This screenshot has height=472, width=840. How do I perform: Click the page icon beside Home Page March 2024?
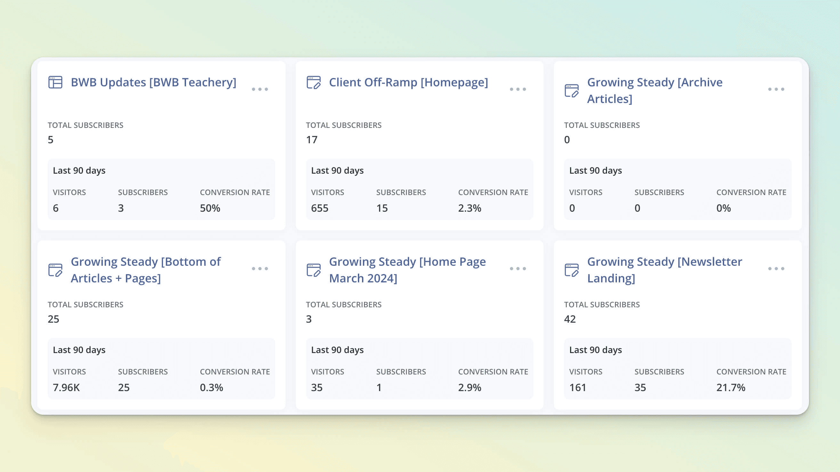point(313,270)
